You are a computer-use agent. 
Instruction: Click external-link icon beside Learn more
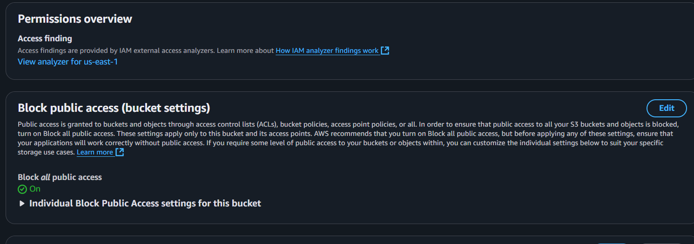120,152
